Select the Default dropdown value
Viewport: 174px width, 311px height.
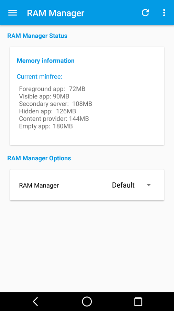123,185
